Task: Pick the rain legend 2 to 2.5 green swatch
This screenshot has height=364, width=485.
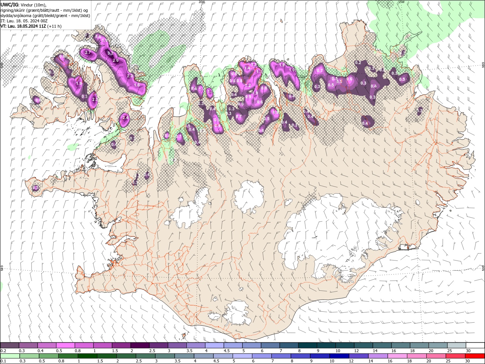Action: coord(126,356)
